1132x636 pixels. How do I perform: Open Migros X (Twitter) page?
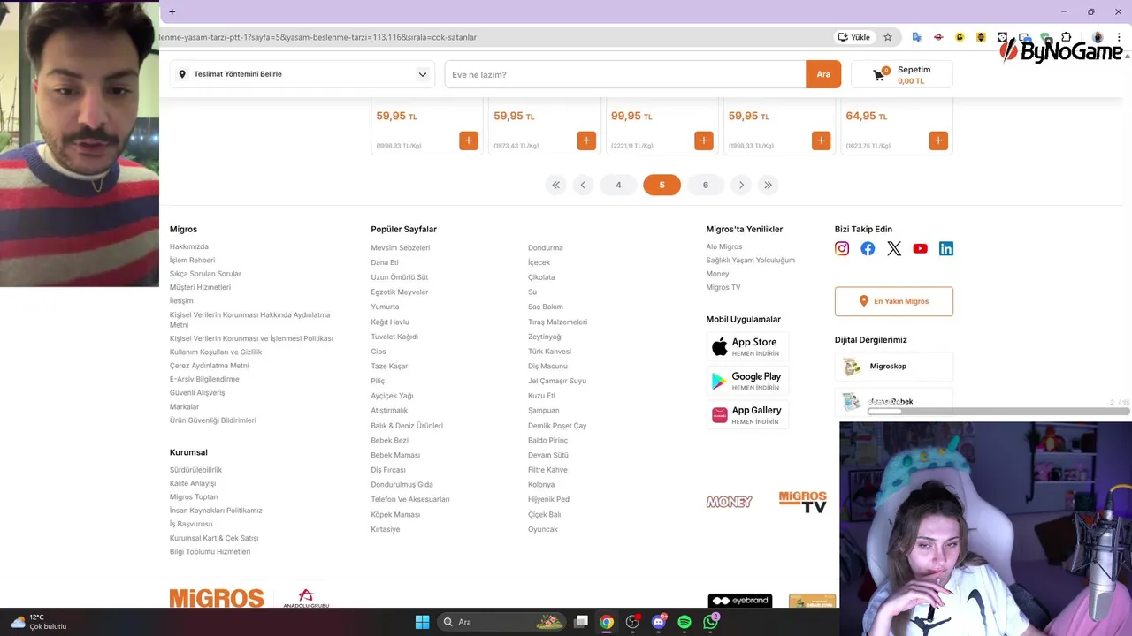coord(894,249)
